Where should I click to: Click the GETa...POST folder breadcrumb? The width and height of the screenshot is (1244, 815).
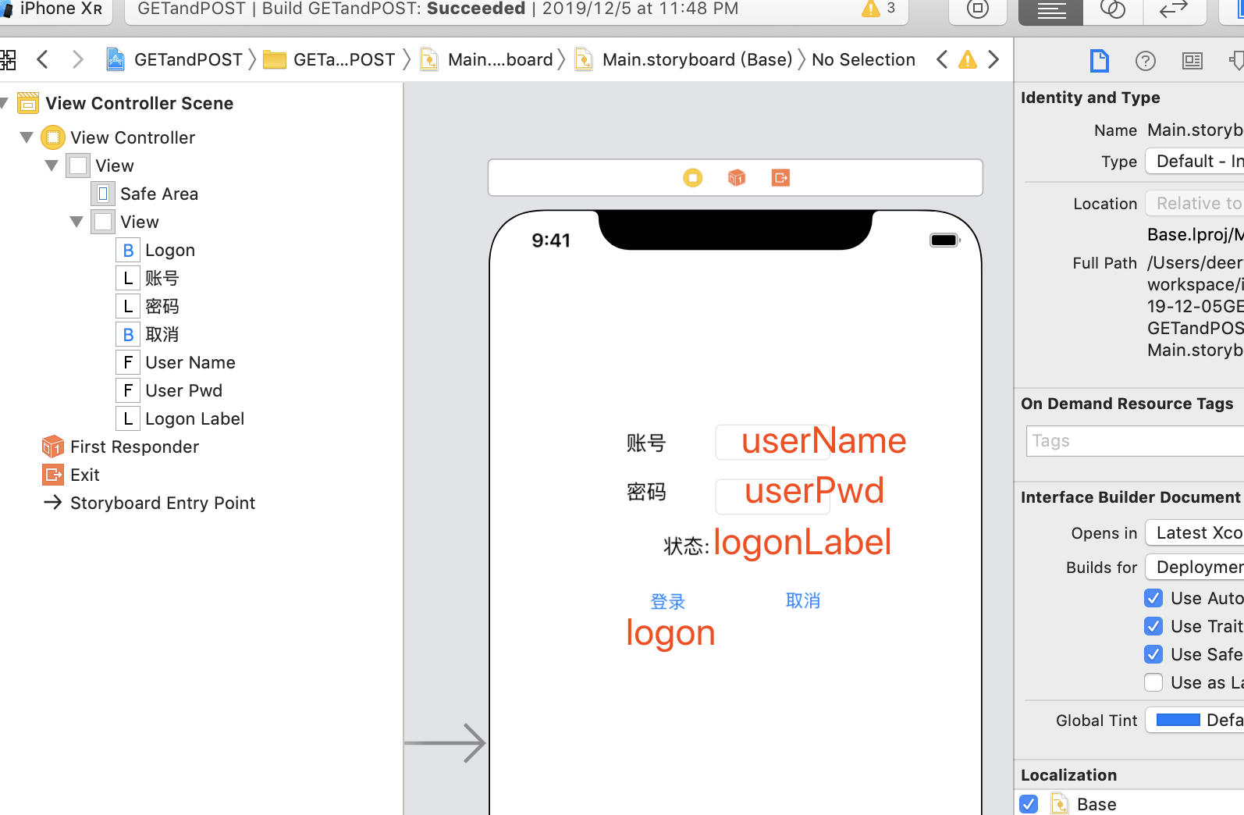(x=329, y=59)
